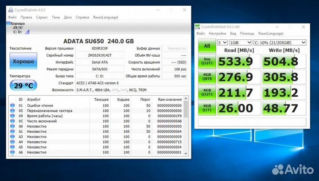
Task: Click the 4KiB Q8T8 read result 276.9
Action: coord(239,77)
